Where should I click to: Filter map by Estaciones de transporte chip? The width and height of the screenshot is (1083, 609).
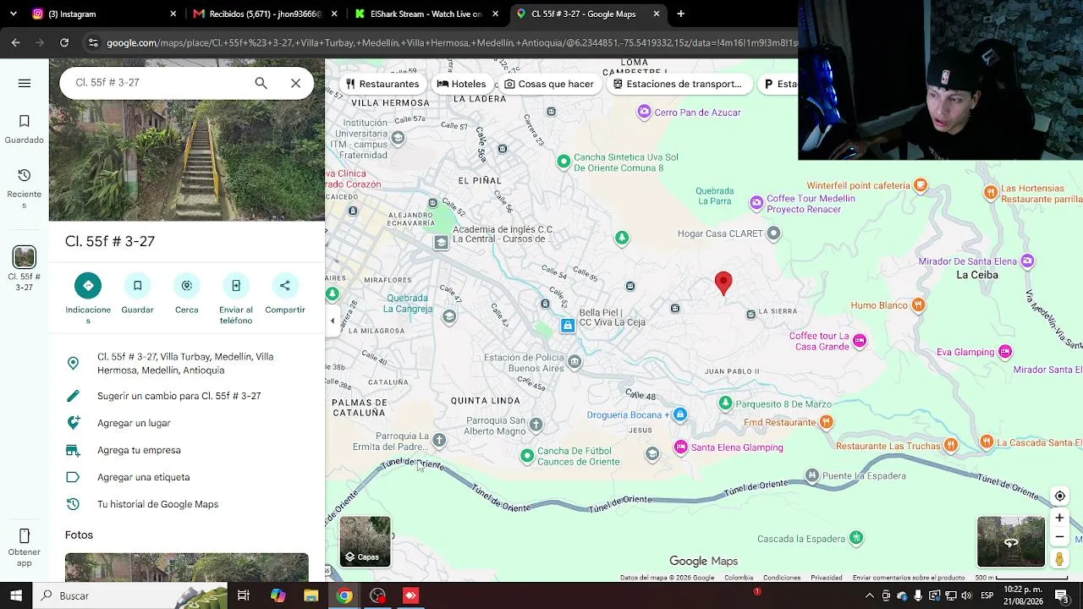pyautogui.click(x=678, y=84)
